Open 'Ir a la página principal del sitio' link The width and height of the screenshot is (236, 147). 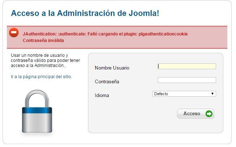[41, 77]
